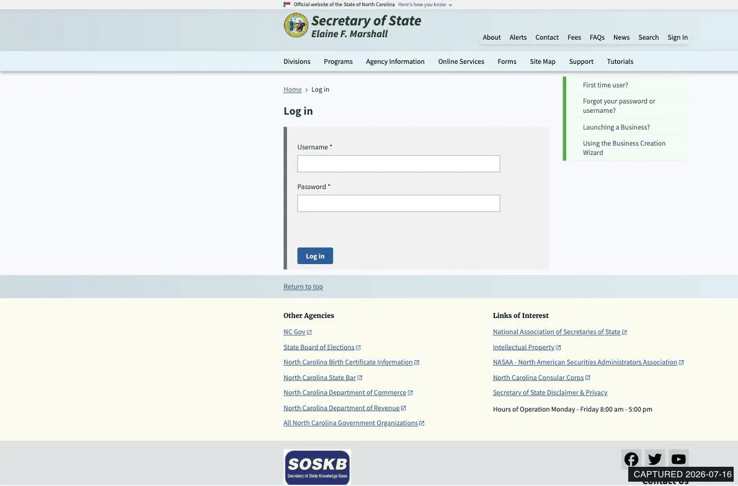The image size is (738, 486).
Task: Click Contact in the top navigation
Action: click(x=547, y=37)
